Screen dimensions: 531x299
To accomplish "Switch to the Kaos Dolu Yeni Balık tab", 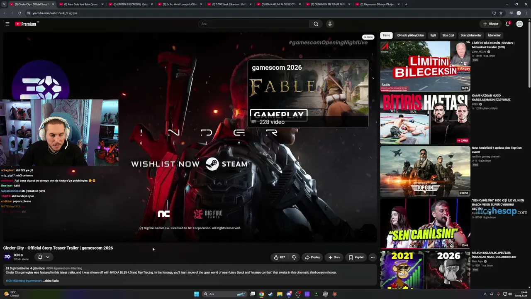I will click(x=81, y=4).
